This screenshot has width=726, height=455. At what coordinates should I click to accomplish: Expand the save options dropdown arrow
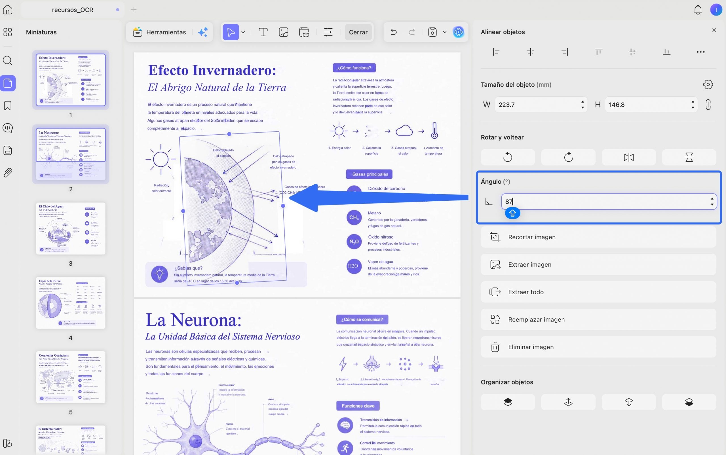point(445,32)
